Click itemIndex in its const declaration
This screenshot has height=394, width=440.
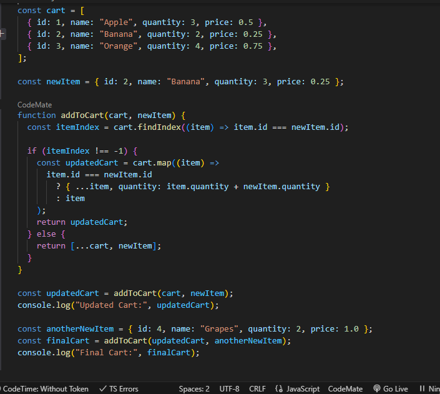point(77,127)
